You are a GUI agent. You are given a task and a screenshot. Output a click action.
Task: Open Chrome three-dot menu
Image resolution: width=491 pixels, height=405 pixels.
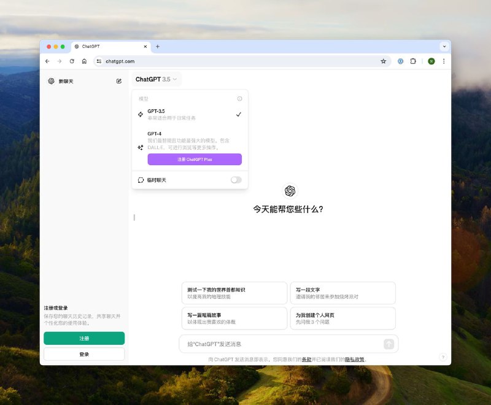pos(444,61)
